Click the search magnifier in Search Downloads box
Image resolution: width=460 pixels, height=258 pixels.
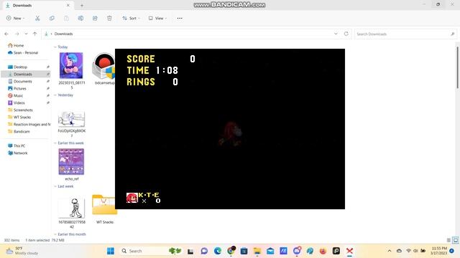tap(452, 34)
